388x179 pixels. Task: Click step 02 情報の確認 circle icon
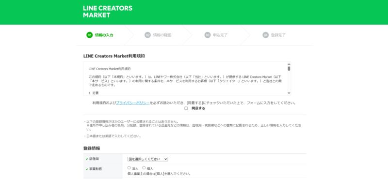coord(147,35)
